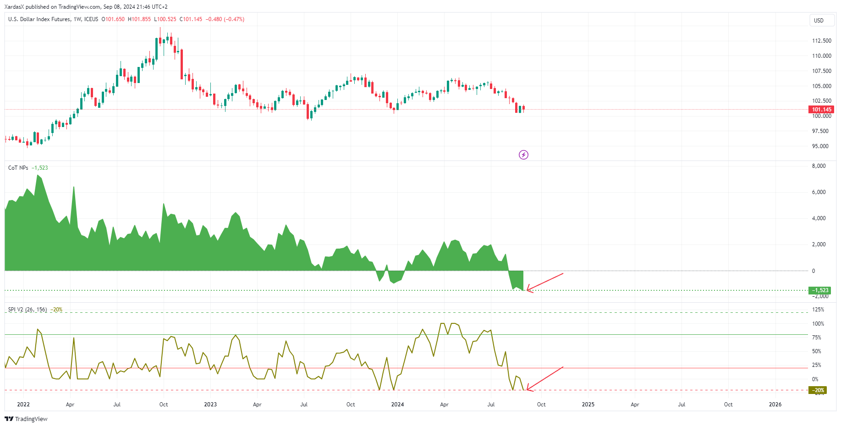
Task: Click the 2025 time axis label
Action: (x=588, y=405)
